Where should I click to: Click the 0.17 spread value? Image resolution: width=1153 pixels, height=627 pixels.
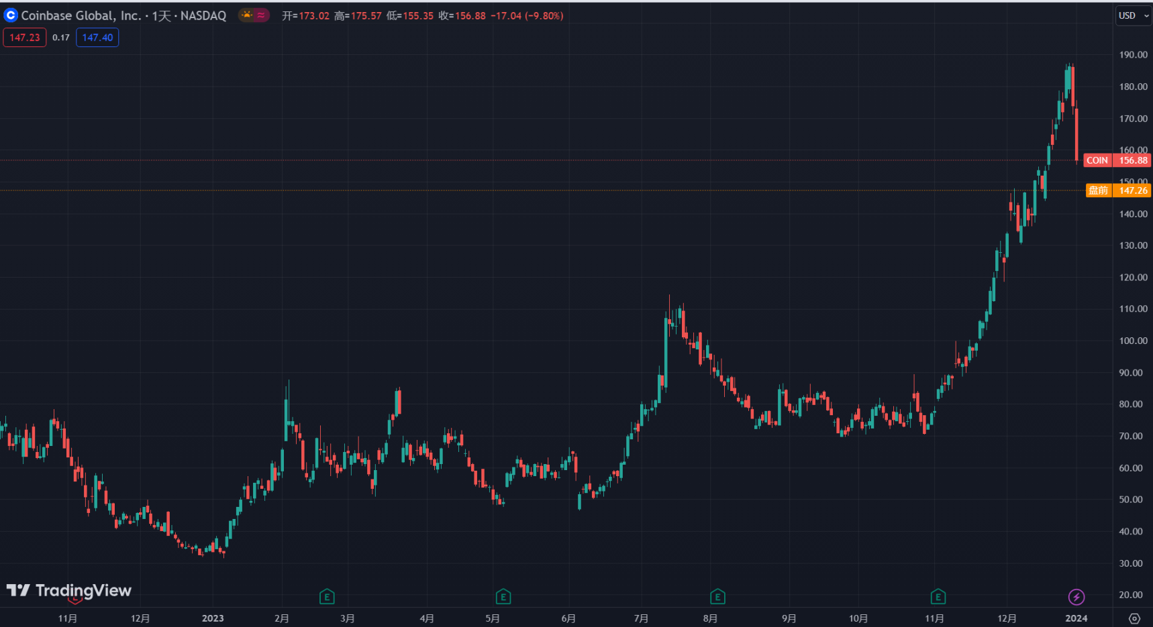(61, 38)
